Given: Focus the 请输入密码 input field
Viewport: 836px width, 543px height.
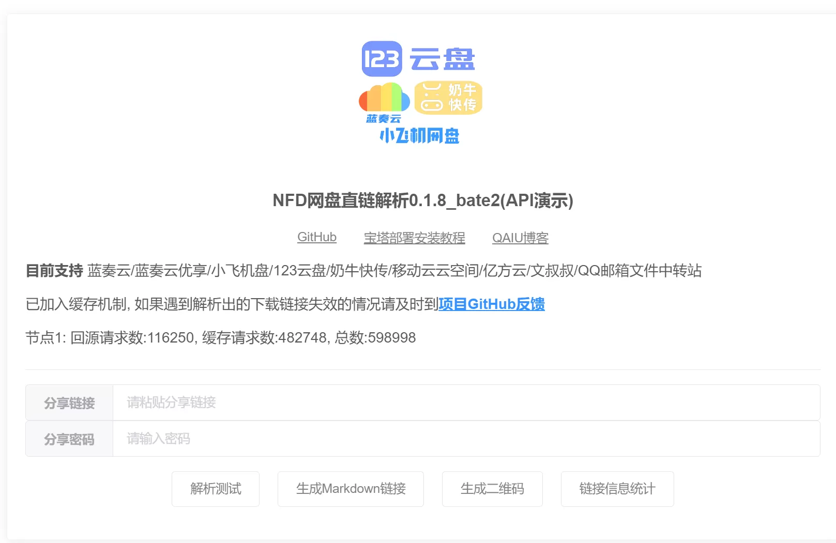Looking at the screenshot, I should coord(465,439).
